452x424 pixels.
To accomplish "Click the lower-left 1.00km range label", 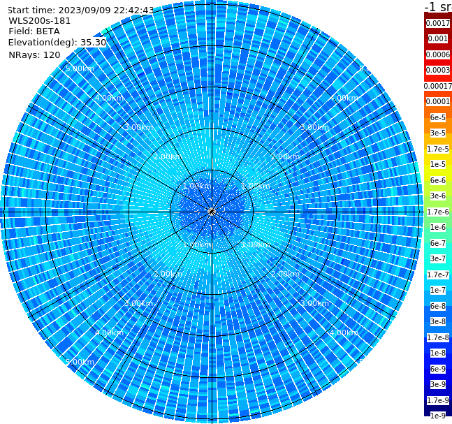I will click(198, 244).
